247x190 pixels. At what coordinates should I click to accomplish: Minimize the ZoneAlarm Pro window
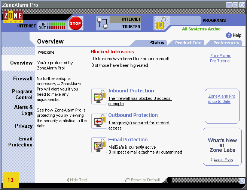[x=229, y=5]
